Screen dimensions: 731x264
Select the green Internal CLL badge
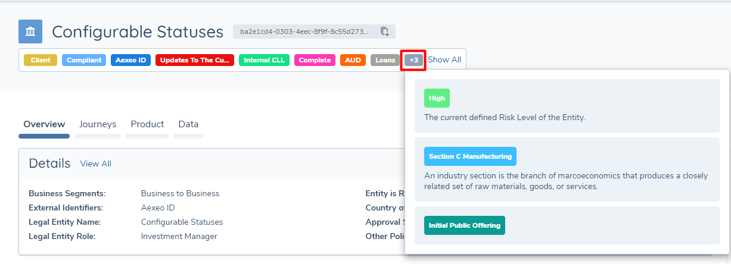(x=264, y=60)
